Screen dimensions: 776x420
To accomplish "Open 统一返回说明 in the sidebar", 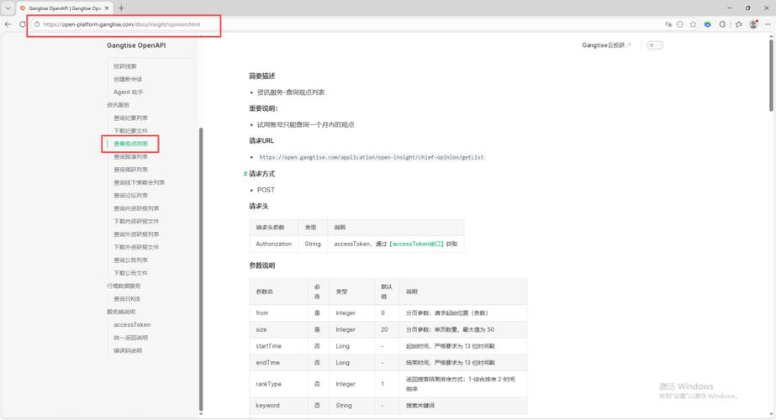I will (x=130, y=338).
